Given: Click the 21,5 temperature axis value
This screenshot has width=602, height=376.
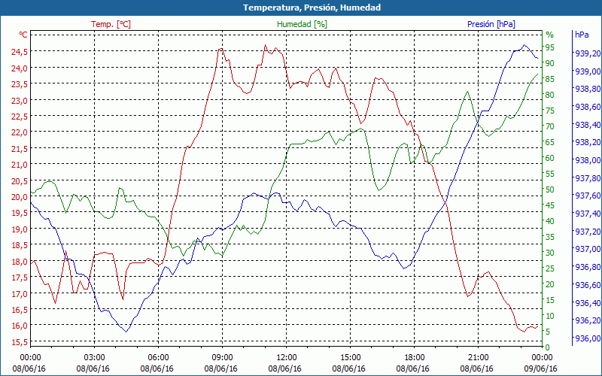Looking at the screenshot, I should [20, 148].
